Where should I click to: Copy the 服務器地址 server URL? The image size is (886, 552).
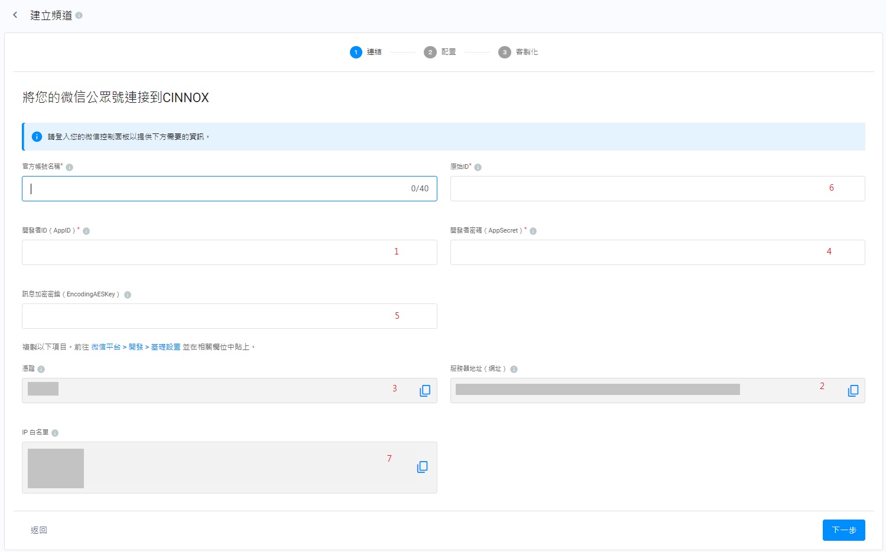pyautogui.click(x=853, y=391)
